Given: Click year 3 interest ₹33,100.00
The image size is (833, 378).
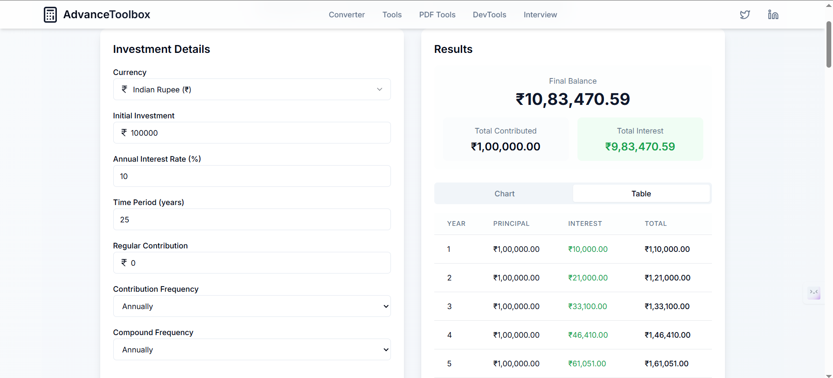Looking at the screenshot, I should 587,306.
